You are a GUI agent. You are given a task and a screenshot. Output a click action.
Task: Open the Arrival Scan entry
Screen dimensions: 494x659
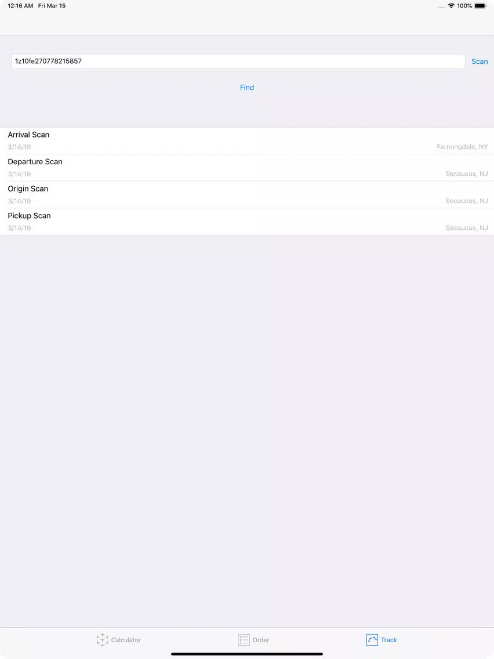pyautogui.click(x=247, y=141)
